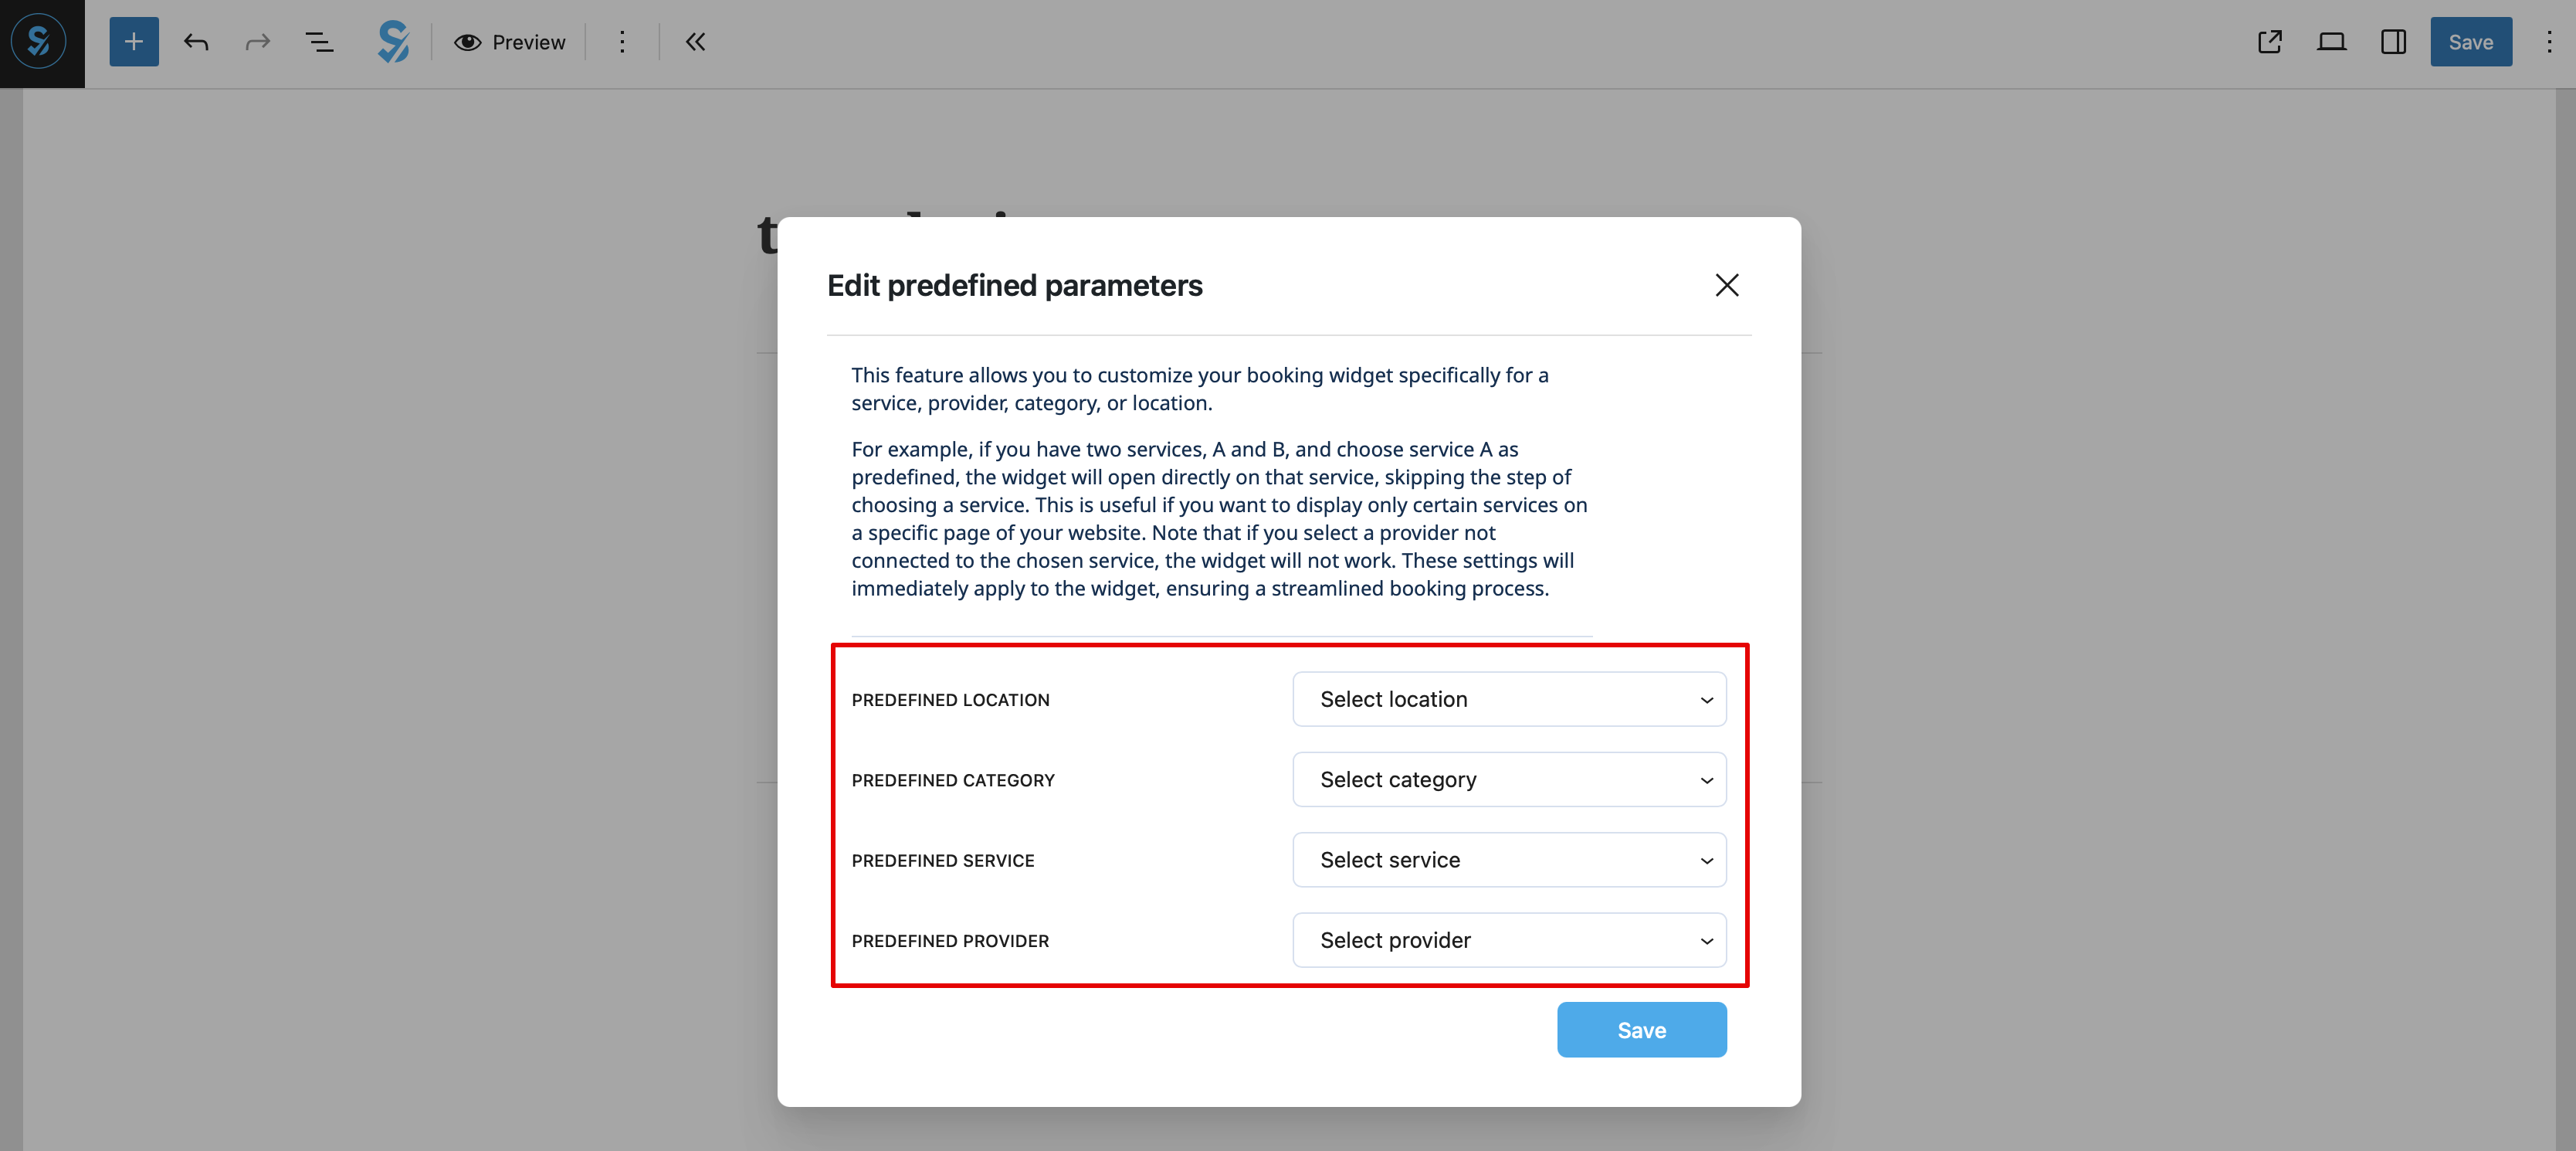
Task: Open the editor options three-dot menu
Action: point(2548,42)
